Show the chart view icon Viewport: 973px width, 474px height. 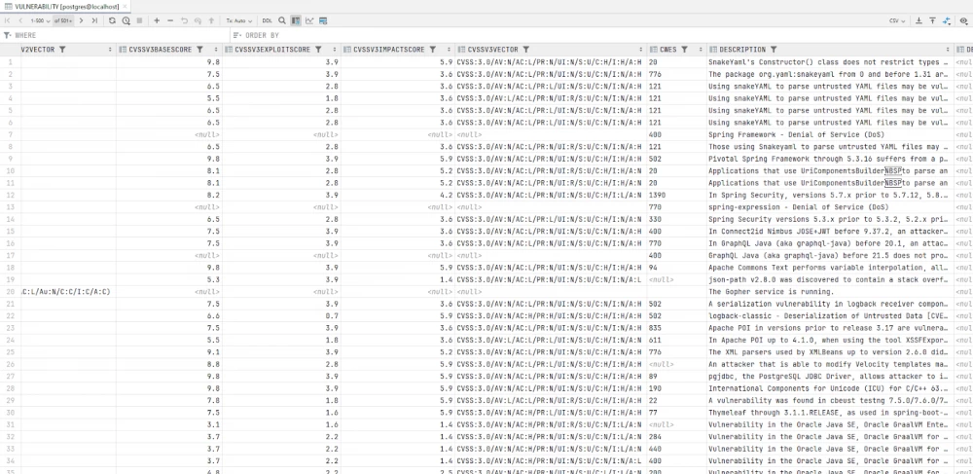pos(309,19)
